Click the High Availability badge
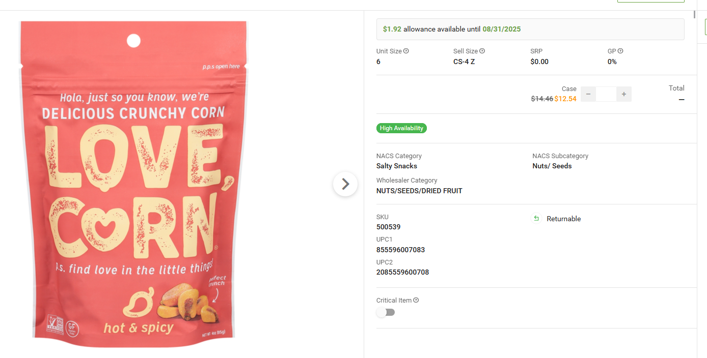The image size is (707, 358). (x=401, y=128)
